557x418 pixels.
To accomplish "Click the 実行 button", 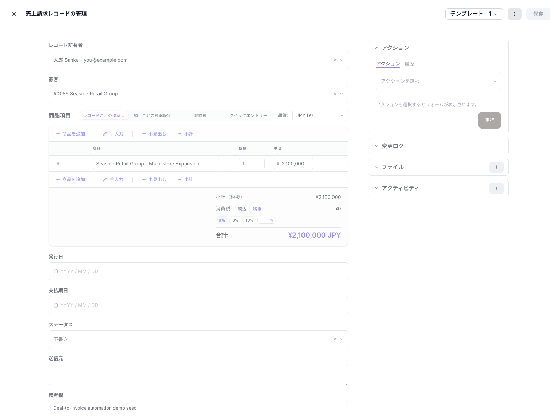I will [x=489, y=120].
